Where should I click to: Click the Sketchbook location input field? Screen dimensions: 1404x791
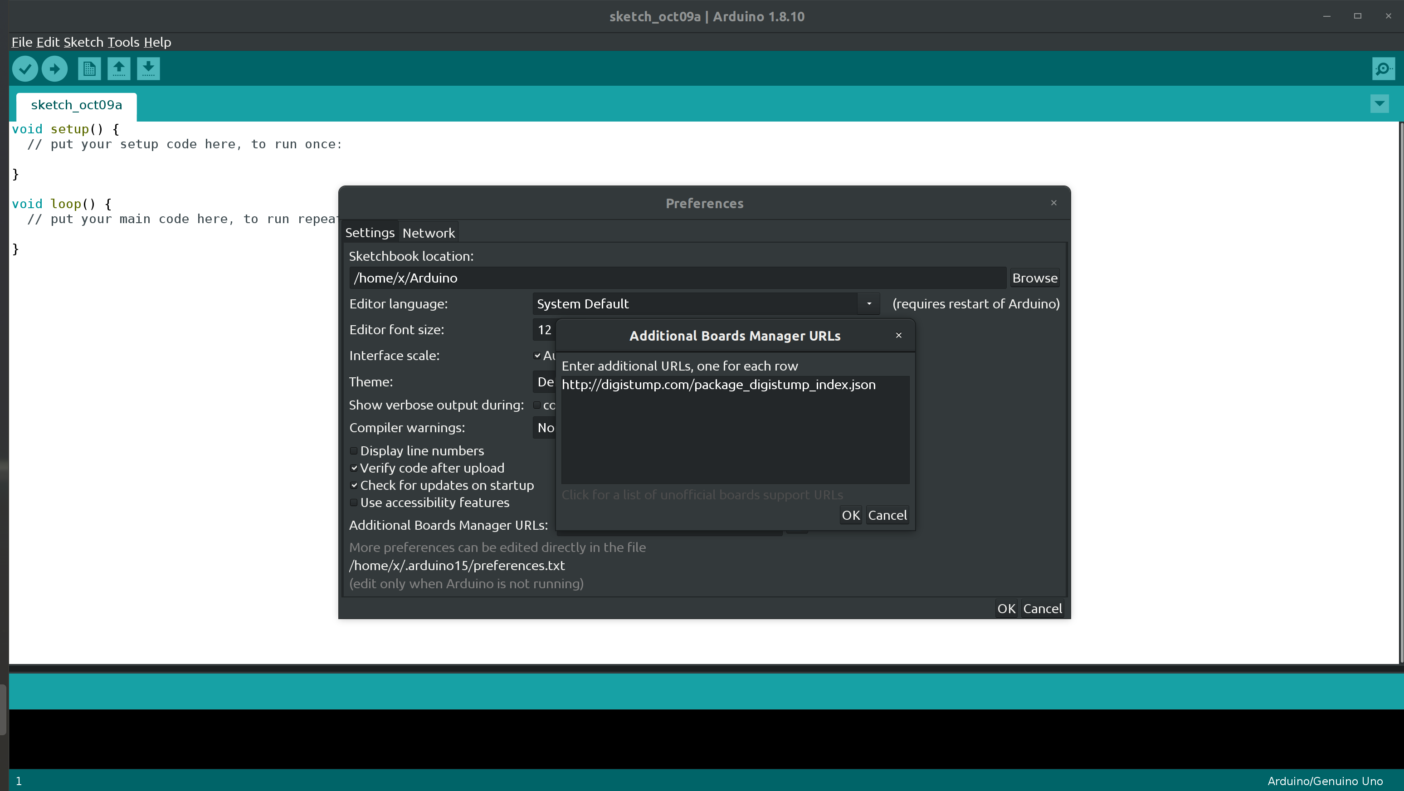[678, 278]
